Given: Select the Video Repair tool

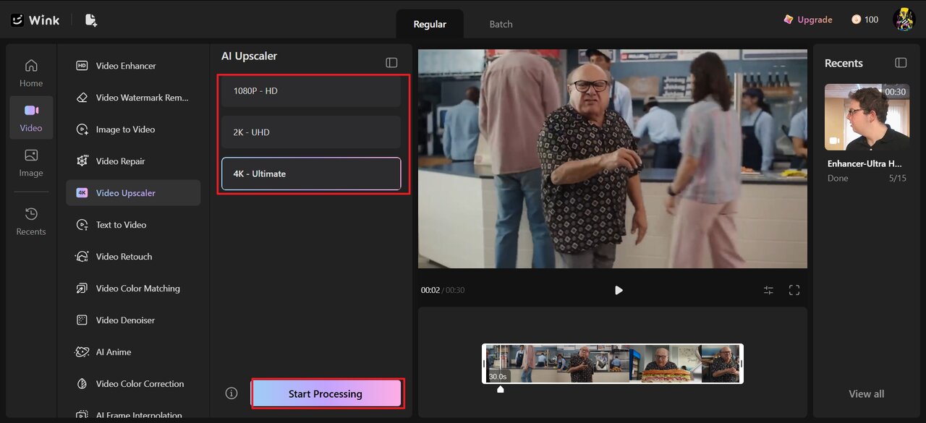Looking at the screenshot, I should (x=133, y=161).
